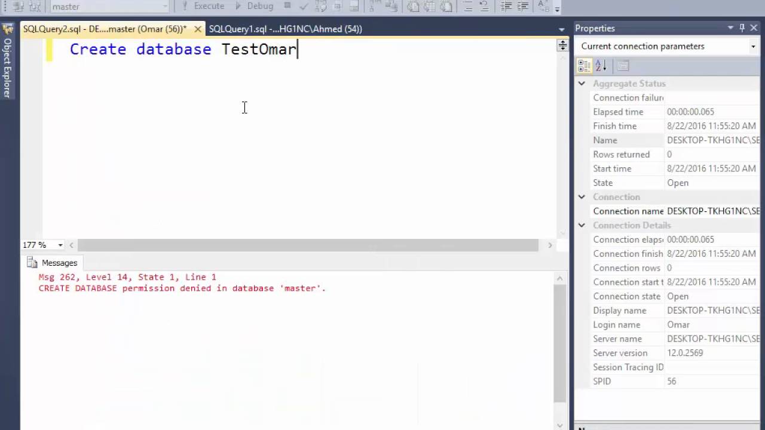Select the Connection state Open row
The width and height of the screenshot is (765, 430).
point(676,296)
